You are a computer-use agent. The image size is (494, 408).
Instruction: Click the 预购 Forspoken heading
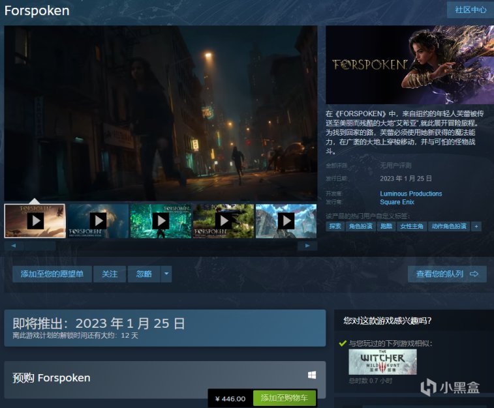tap(52, 377)
